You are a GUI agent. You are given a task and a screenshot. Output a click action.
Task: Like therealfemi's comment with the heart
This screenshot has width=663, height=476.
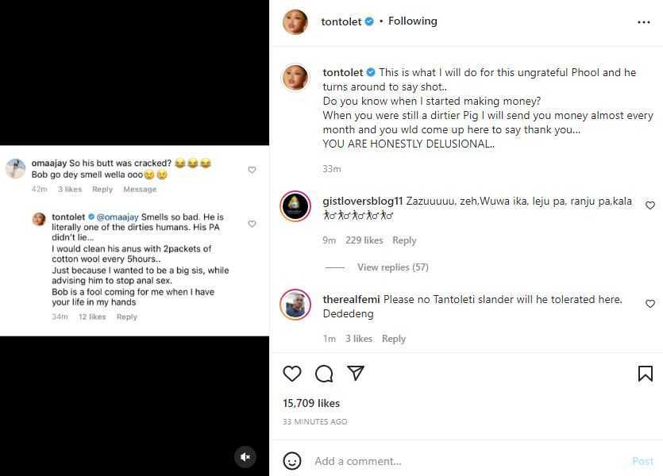pos(650,304)
